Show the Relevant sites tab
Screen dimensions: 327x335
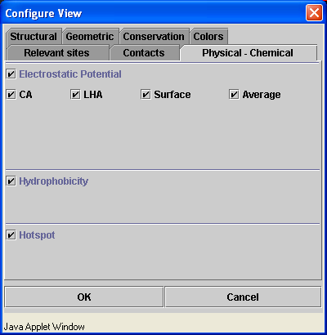57,53
